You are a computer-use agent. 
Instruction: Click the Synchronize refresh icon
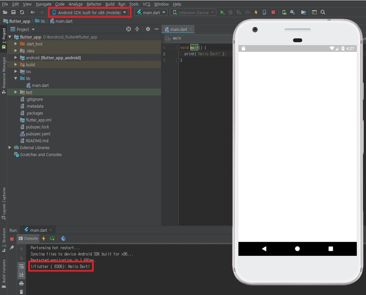click(x=22, y=13)
